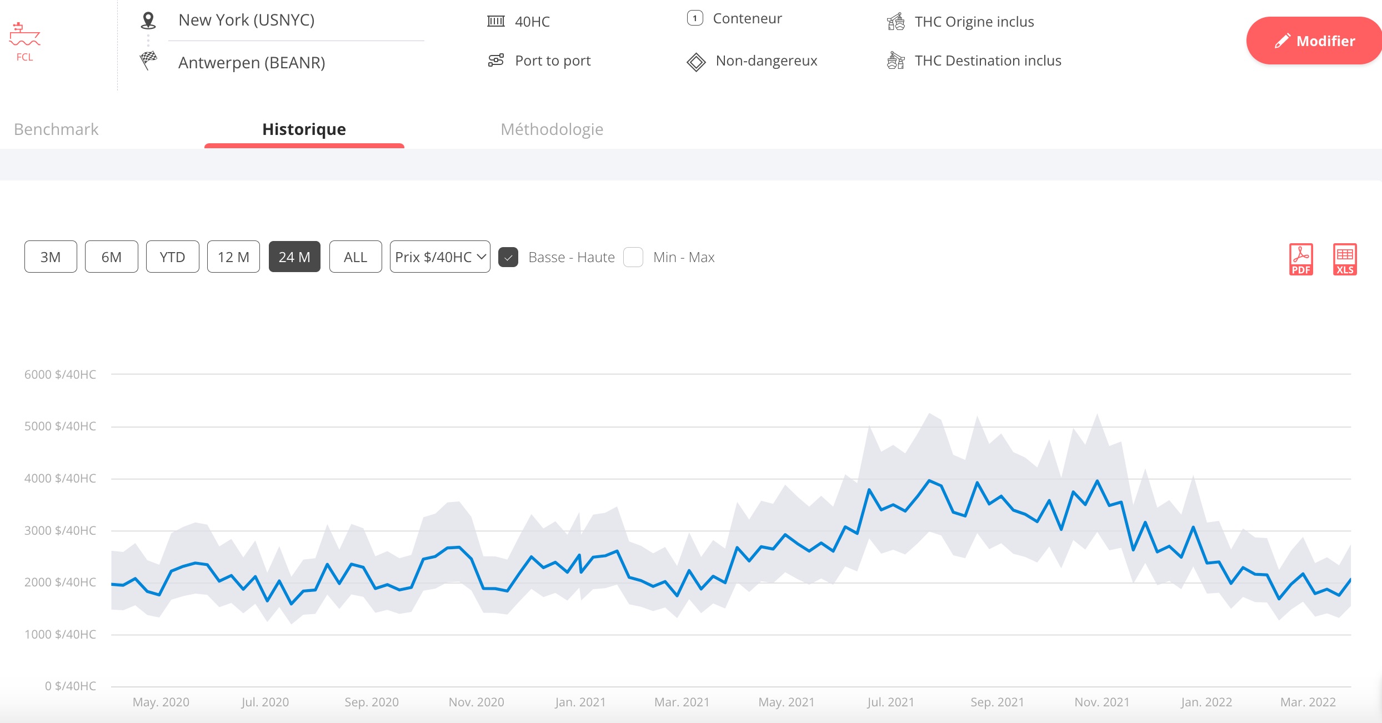Click the Antwerpen (BEANR) destination text
Screen dimensions: 1382x723
point(252,63)
